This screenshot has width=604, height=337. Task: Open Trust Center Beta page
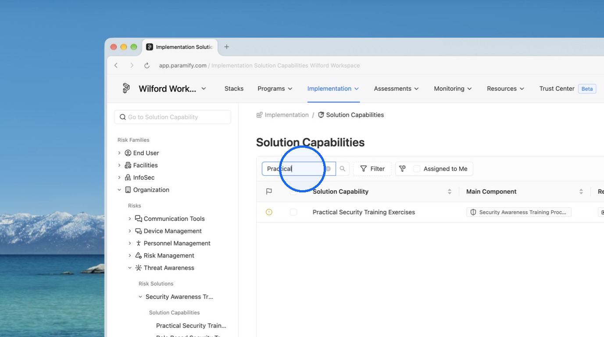(x=568, y=89)
